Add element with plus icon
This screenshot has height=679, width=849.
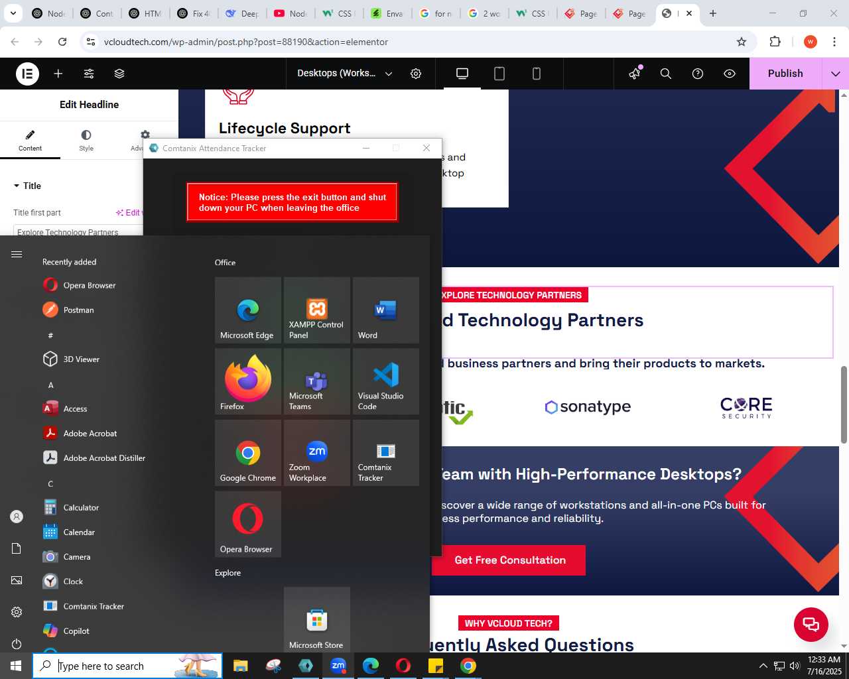58,74
